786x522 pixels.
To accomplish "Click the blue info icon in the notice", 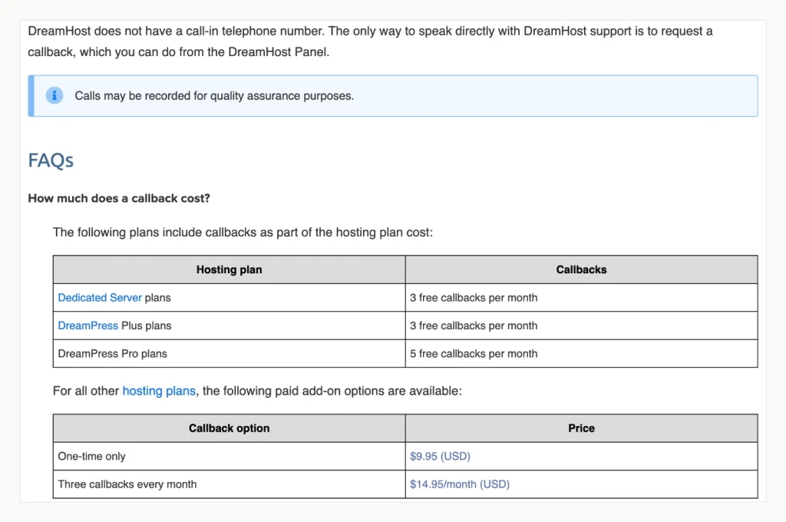I will (x=54, y=95).
